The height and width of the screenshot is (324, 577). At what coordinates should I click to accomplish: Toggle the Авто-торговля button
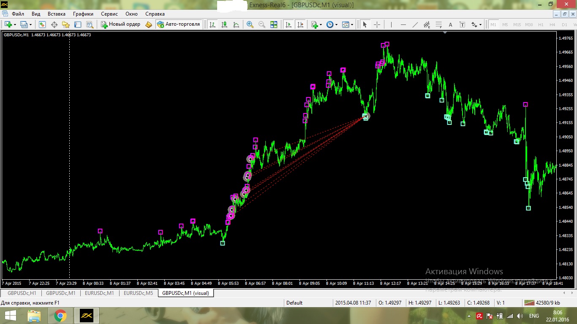[178, 24]
